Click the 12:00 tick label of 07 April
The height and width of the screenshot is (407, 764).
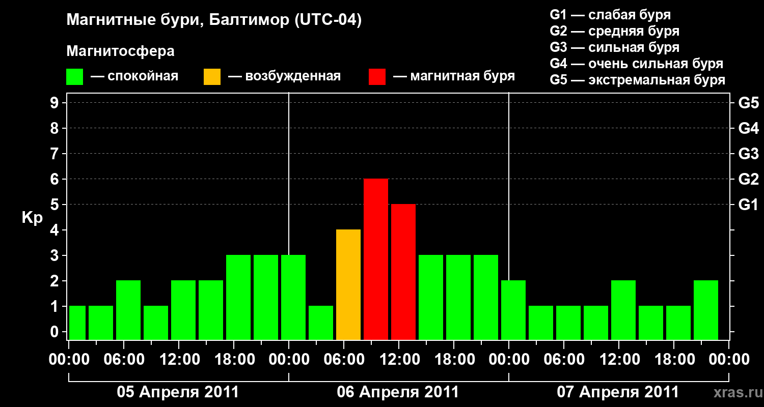point(619,360)
